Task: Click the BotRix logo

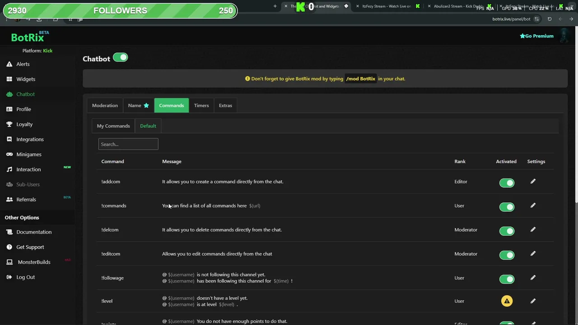Action: [x=30, y=37]
